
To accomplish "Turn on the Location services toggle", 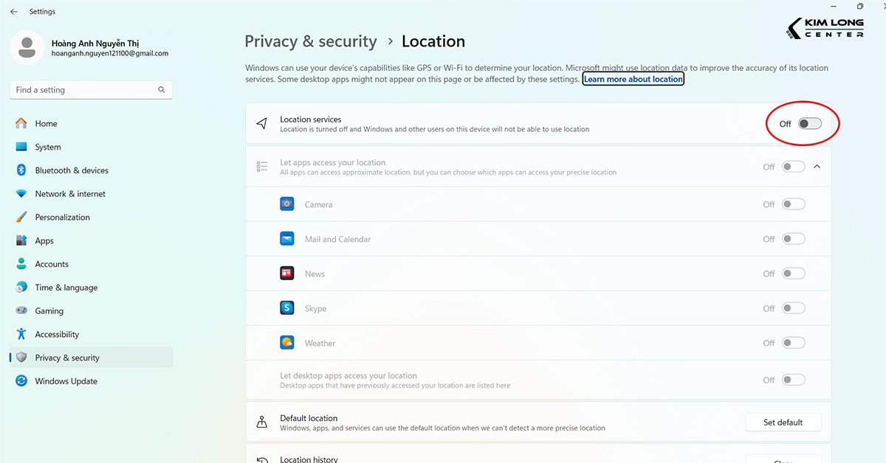I will pos(809,124).
